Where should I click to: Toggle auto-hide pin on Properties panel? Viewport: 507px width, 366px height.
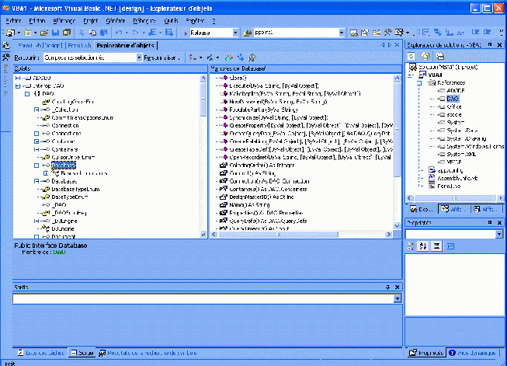(490, 222)
